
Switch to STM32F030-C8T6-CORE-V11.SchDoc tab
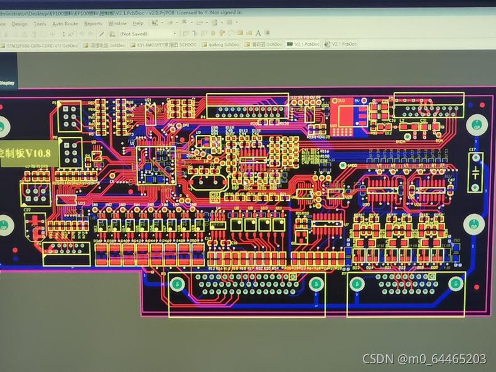pyautogui.click(x=39, y=46)
